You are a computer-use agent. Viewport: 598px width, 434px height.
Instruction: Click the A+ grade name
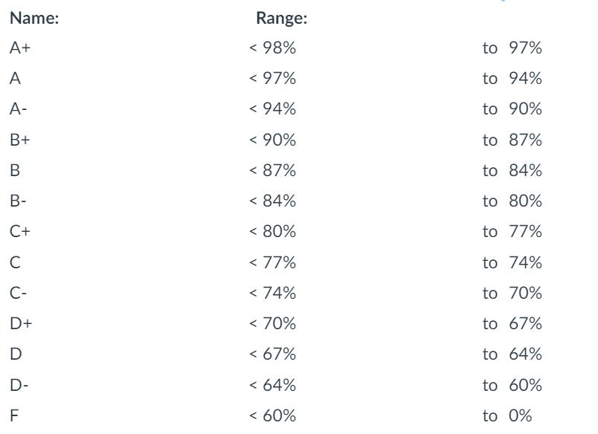click(x=20, y=48)
